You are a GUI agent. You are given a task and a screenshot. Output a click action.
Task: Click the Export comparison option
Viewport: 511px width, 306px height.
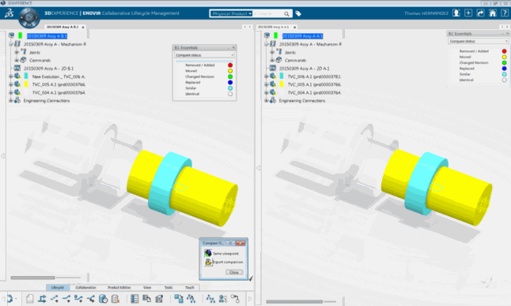coord(224,262)
